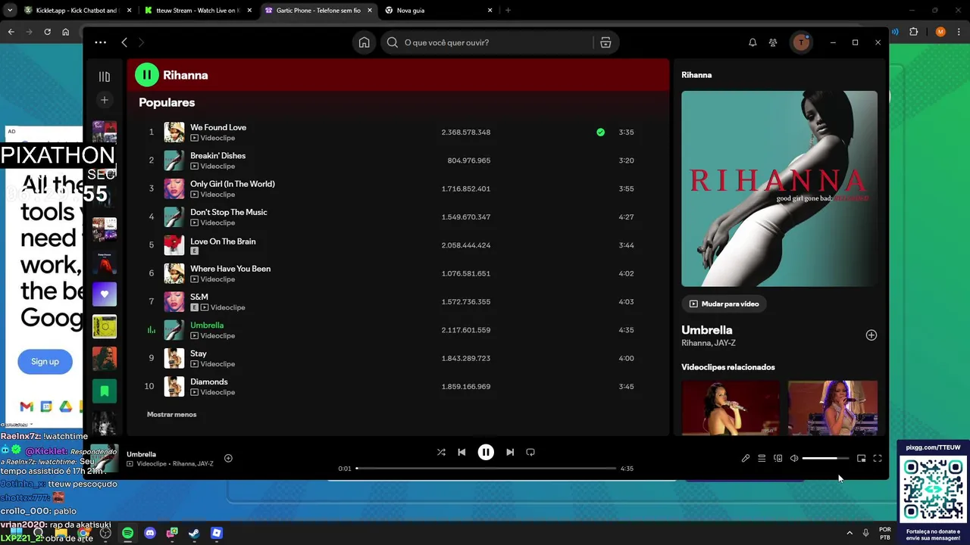
Task: Open the Spotify profile avatar menu
Action: pyautogui.click(x=801, y=42)
